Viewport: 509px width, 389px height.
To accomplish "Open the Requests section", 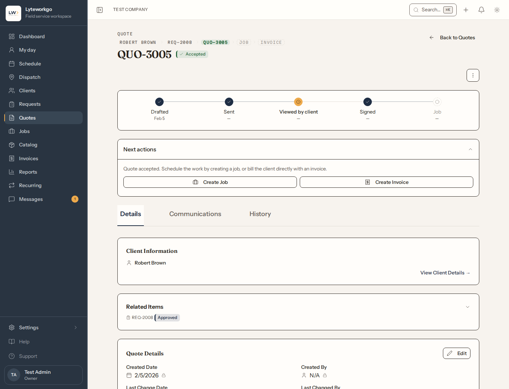I will (43, 104).
